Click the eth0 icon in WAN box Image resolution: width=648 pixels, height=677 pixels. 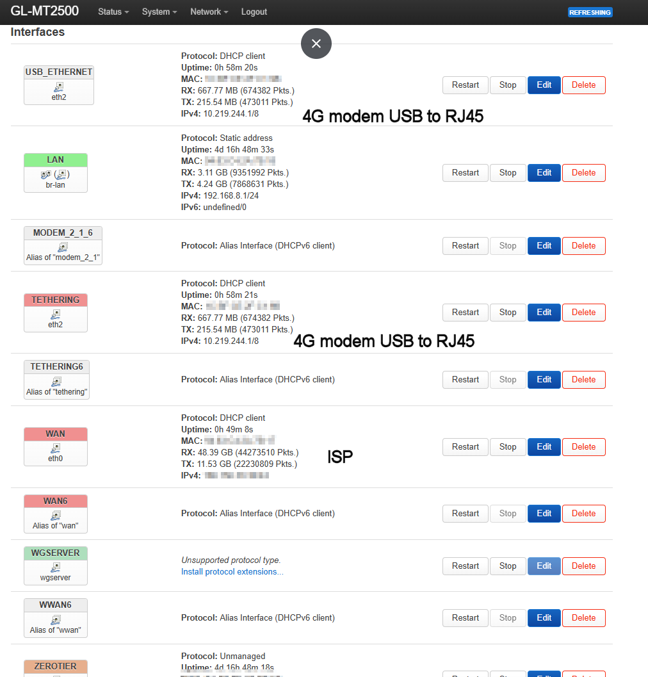55,448
